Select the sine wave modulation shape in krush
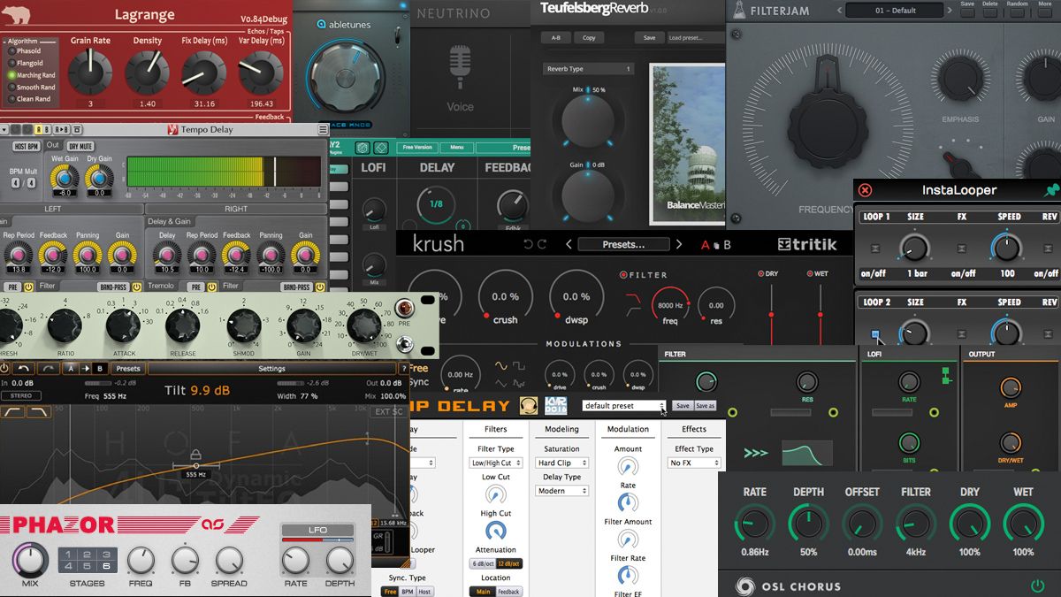1061x597 pixels. 501,366
